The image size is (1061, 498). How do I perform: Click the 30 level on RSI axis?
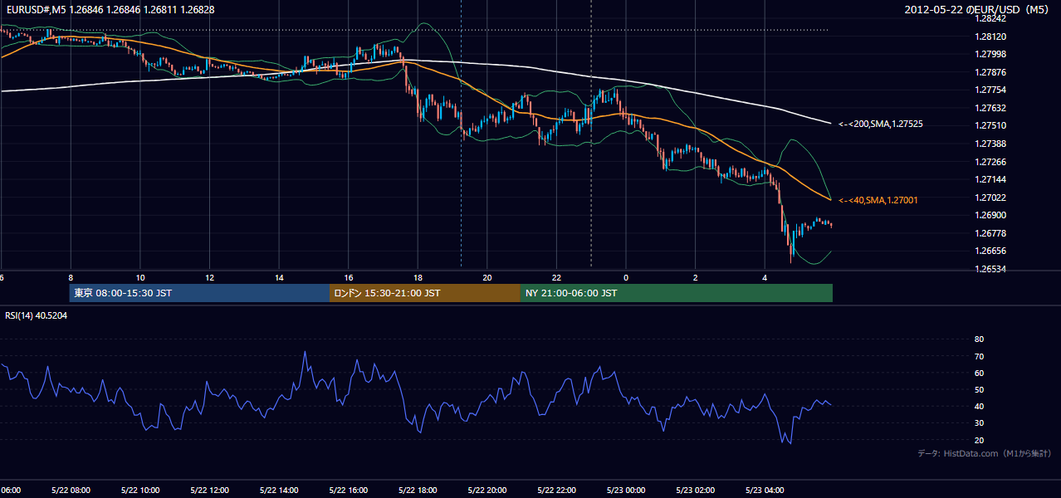point(979,423)
